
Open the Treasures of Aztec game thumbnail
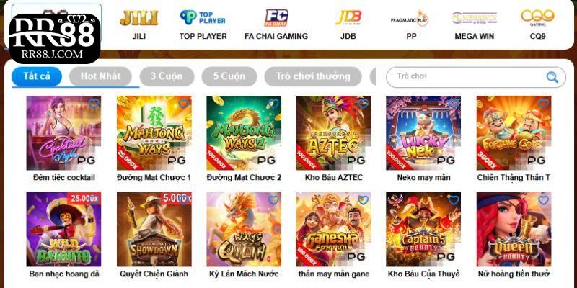pos(334,133)
